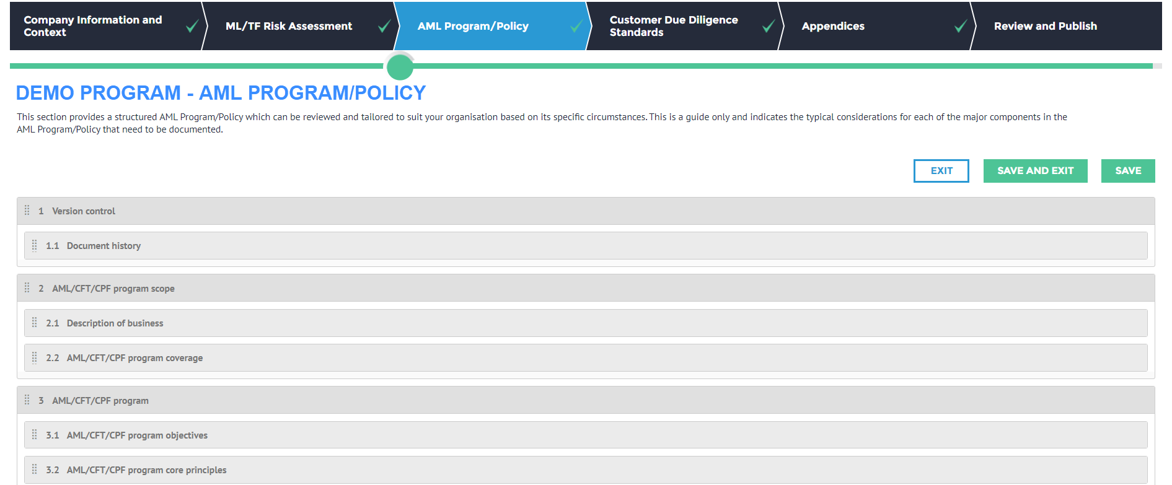Expand the 3.2 program core principles item
Viewport: 1172px width, 485px height.
(x=586, y=470)
